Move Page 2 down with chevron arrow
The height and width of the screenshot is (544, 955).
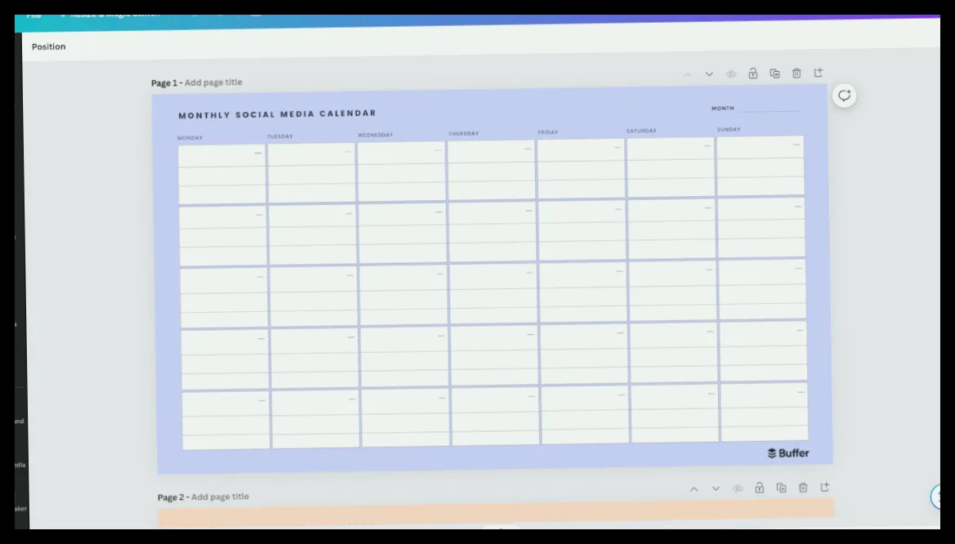pos(716,488)
